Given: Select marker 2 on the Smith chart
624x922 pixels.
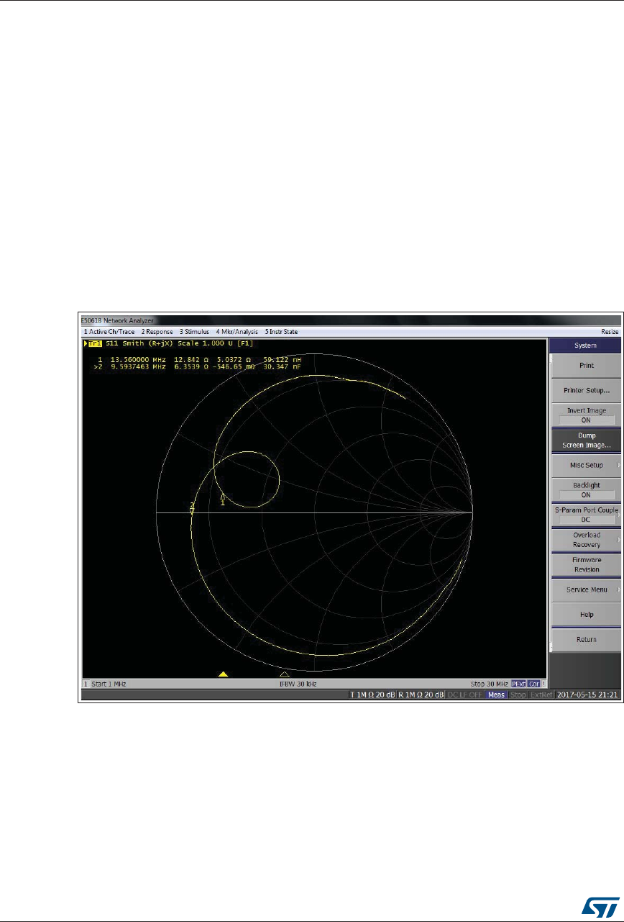Looking at the screenshot, I should [x=192, y=507].
